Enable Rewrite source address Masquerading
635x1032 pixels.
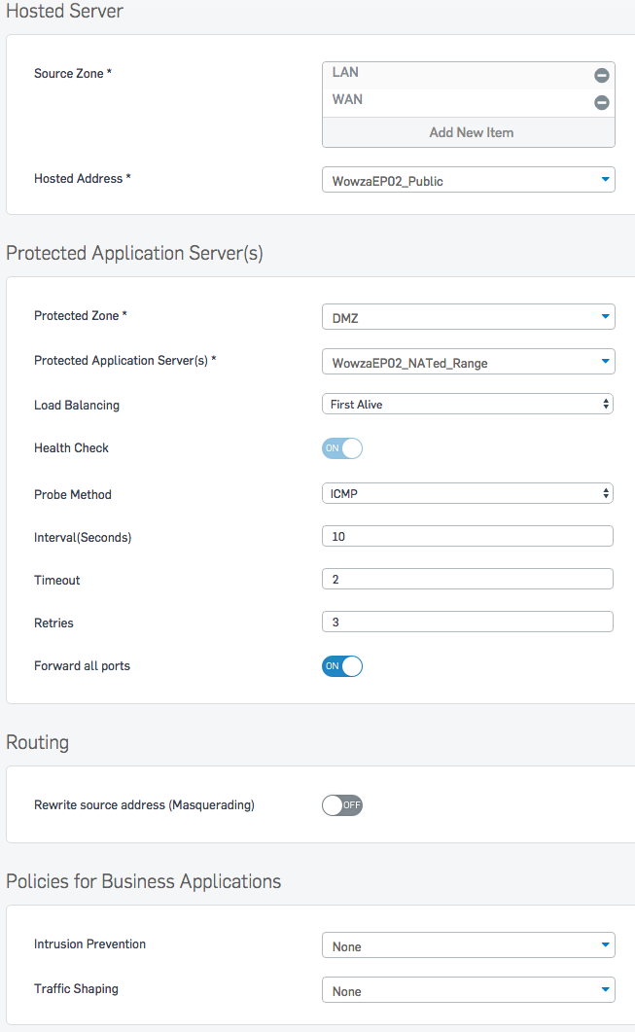tap(342, 805)
